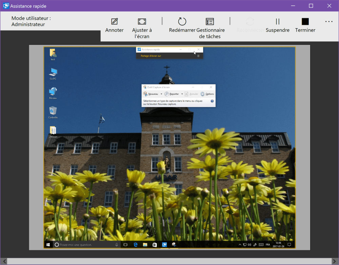Click the Cortana search box in the remote taskbar
The image size is (339, 265).
pos(85,245)
